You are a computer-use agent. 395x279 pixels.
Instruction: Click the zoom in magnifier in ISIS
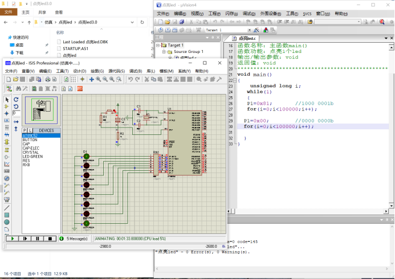tap(98, 79)
